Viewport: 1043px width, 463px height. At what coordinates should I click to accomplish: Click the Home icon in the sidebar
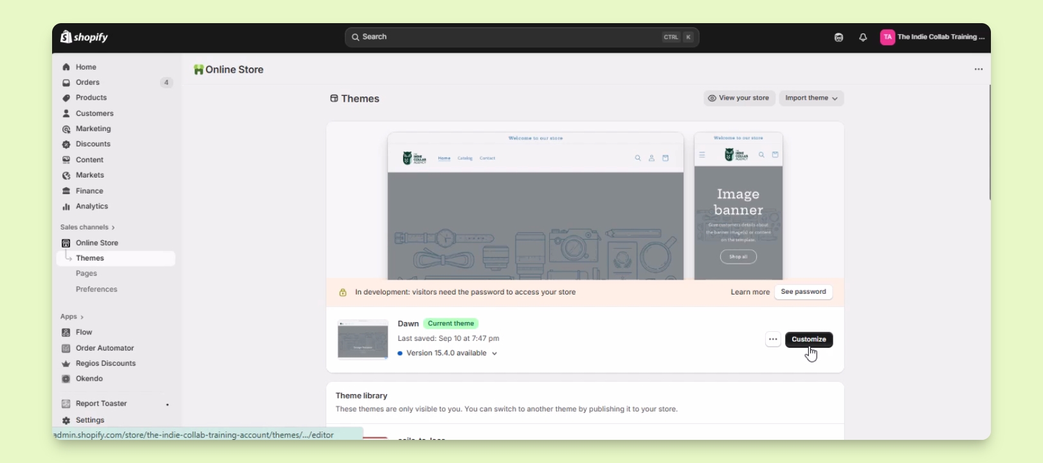tap(66, 67)
